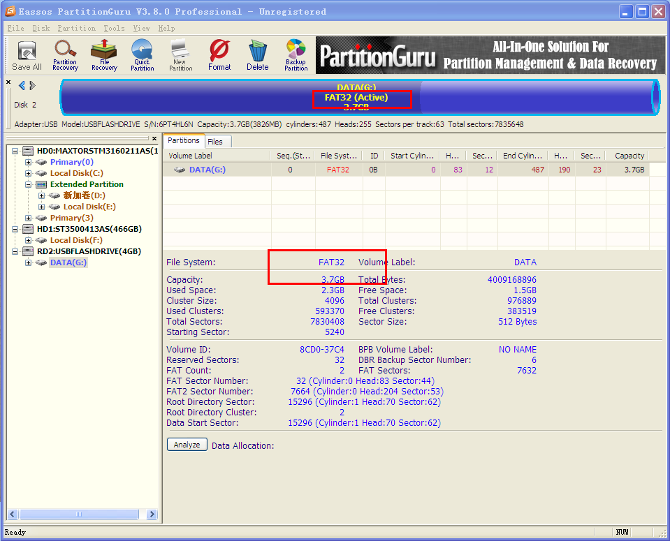This screenshot has height=541, width=670.
Task: Expand the Primary(0) partition node
Action: point(28,162)
